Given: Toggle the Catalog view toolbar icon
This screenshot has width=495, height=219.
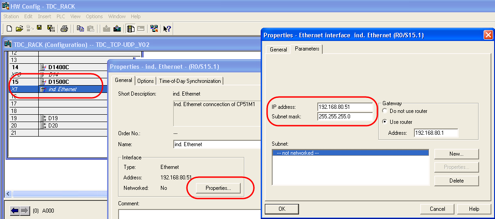Looking at the screenshot, I should point(130,29).
